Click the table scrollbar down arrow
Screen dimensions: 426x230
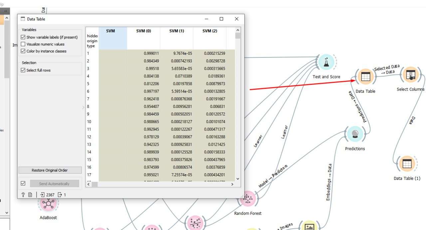238,179
